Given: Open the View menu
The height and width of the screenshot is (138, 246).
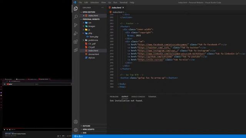Looking at the screenshot, I should [103, 3].
